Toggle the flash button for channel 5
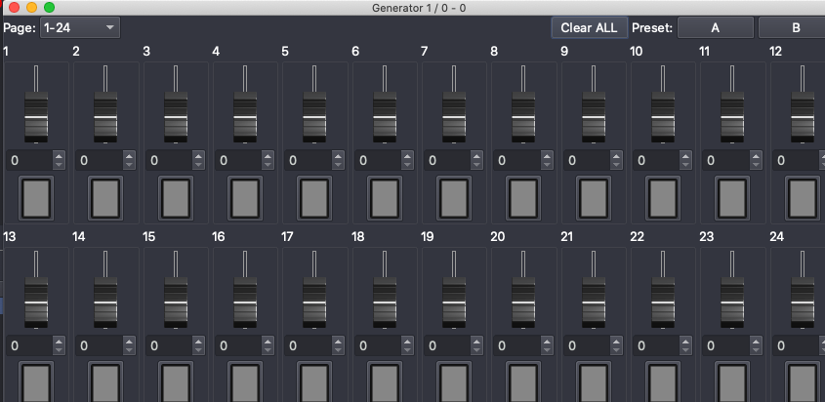The height and width of the screenshot is (402, 825). [314, 198]
